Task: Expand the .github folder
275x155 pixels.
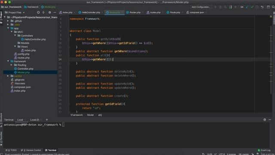Action: (8, 21)
